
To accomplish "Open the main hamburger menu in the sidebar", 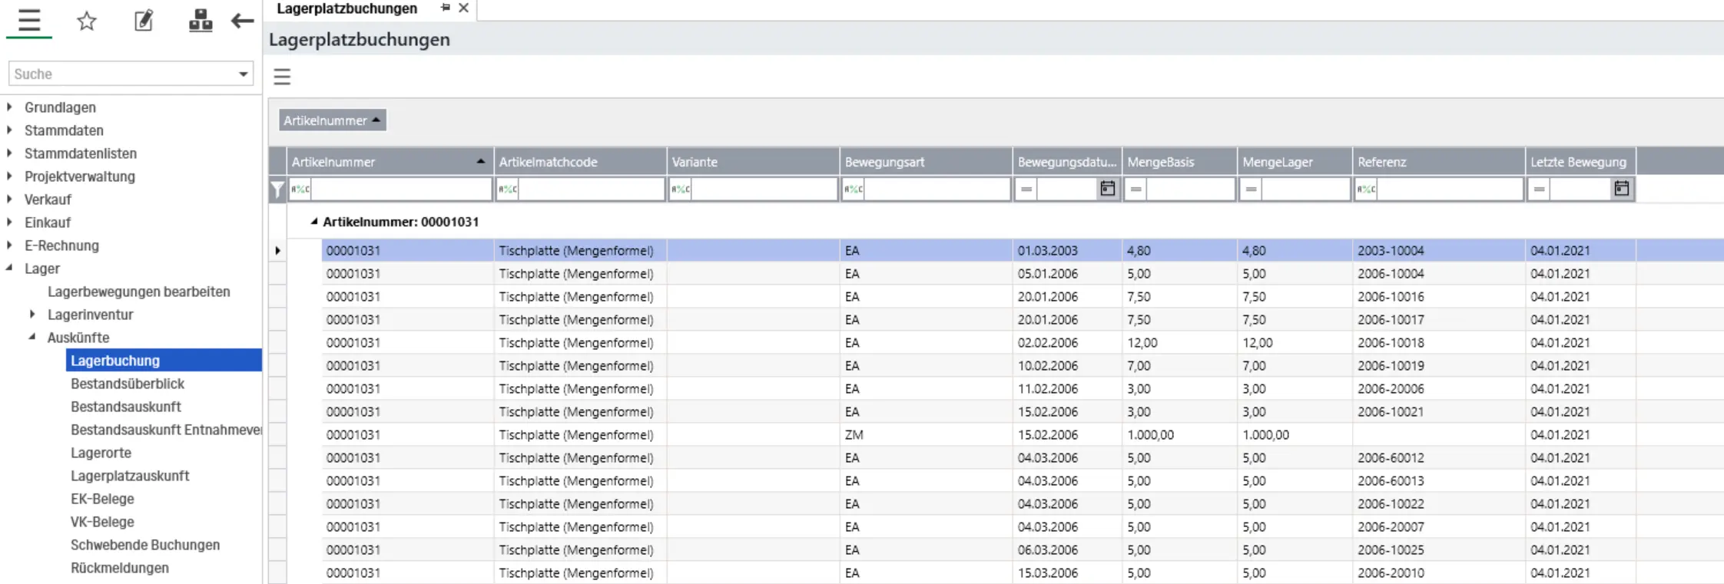I will (29, 20).
